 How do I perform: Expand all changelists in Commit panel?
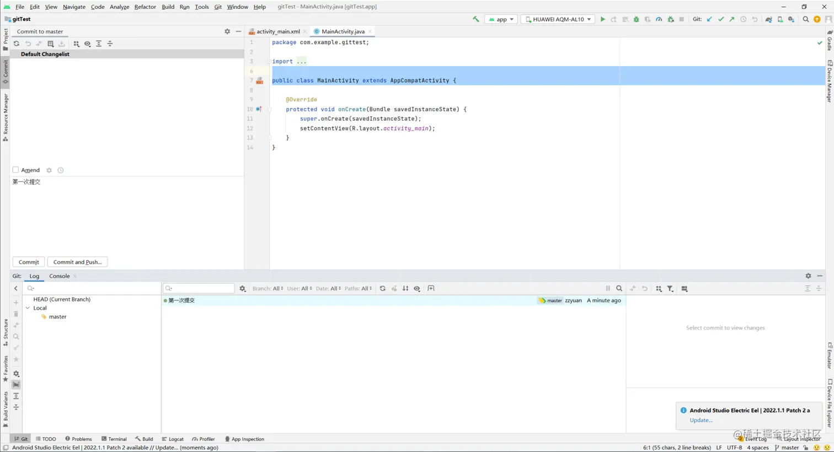[99, 44]
